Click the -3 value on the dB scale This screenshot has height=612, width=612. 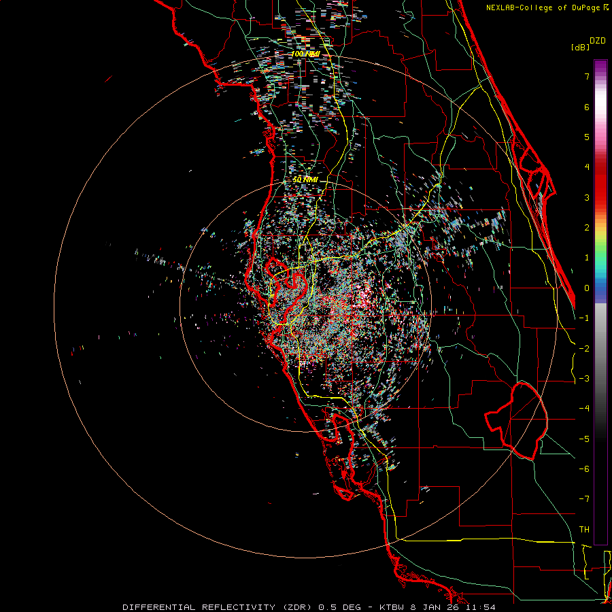coord(584,379)
